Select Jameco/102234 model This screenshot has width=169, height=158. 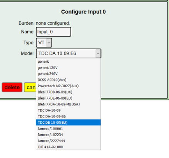(x=68, y=135)
